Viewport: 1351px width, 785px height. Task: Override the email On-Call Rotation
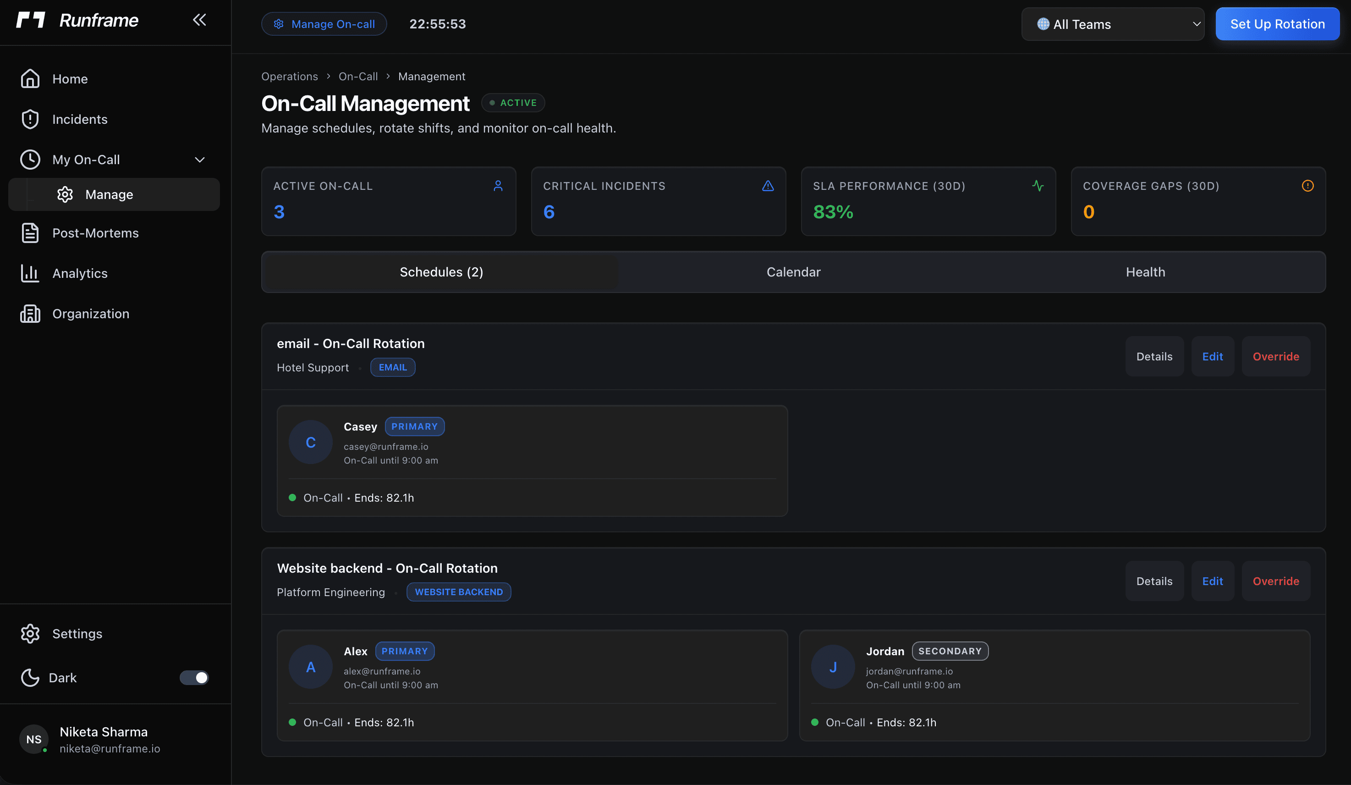(1275, 356)
